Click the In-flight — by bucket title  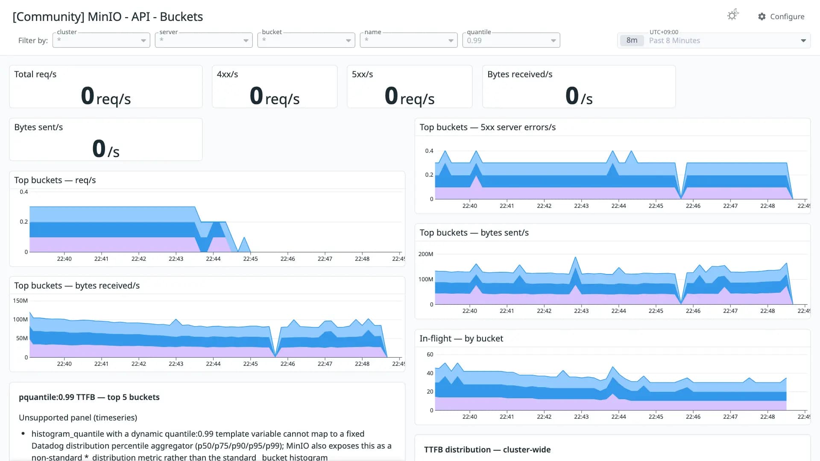tap(461, 338)
